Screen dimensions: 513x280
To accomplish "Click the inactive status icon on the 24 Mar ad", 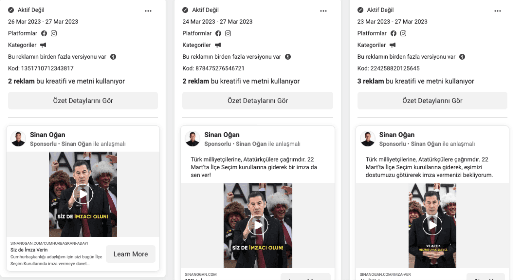I will point(185,10).
